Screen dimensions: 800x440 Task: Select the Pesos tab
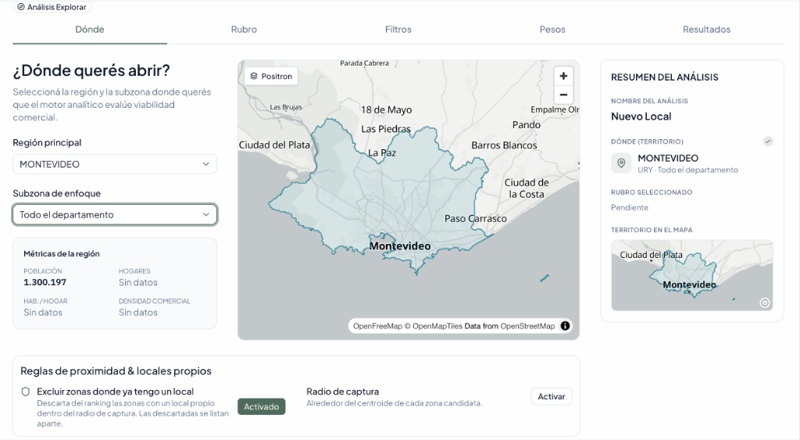point(552,30)
